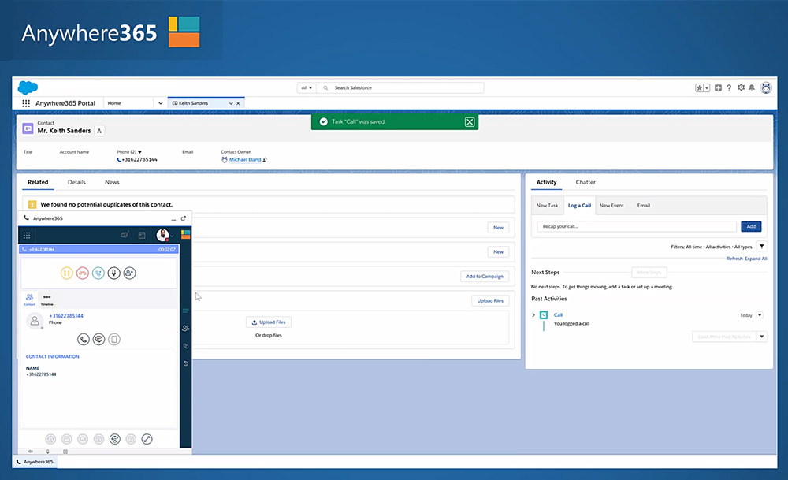Click the 'Recap your call...' input
This screenshot has width=788, height=480.
coord(637,226)
